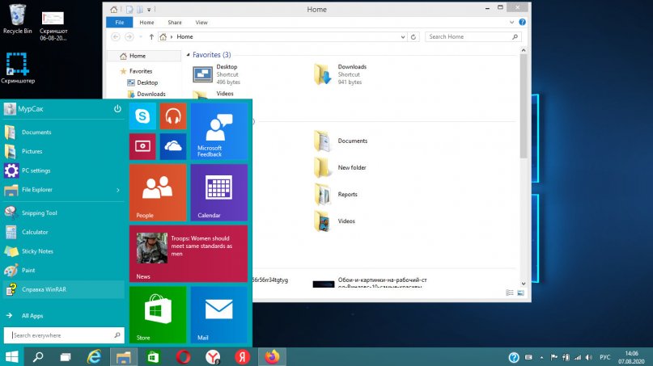The height and width of the screenshot is (366, 653).
Task: Launch the Music headphones tile
Action: pos(173,116)
